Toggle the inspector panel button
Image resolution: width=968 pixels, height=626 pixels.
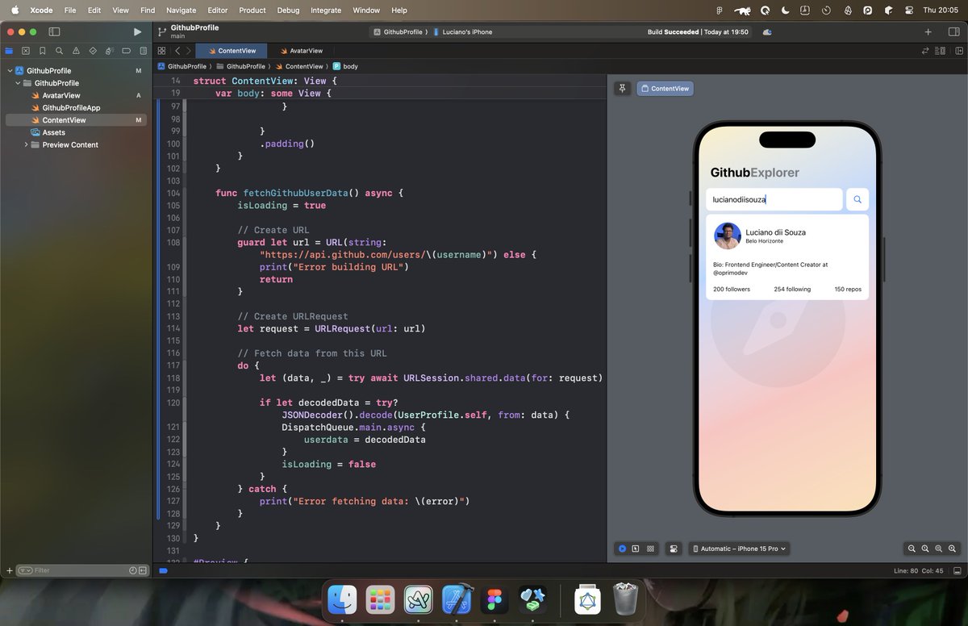953,31
